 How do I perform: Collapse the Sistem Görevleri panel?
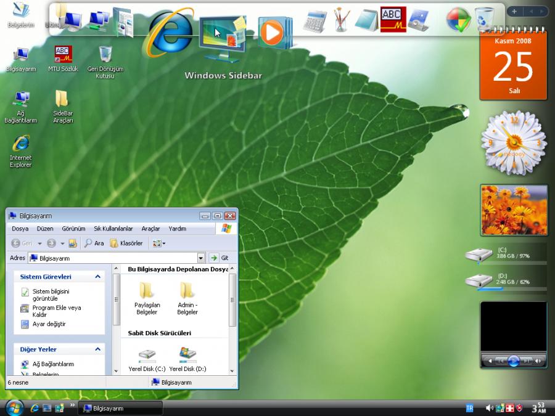pos(97,277)
